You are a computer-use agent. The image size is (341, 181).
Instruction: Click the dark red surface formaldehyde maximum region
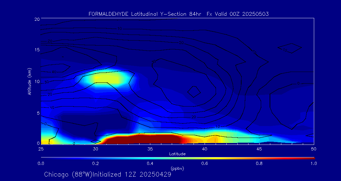144,139
